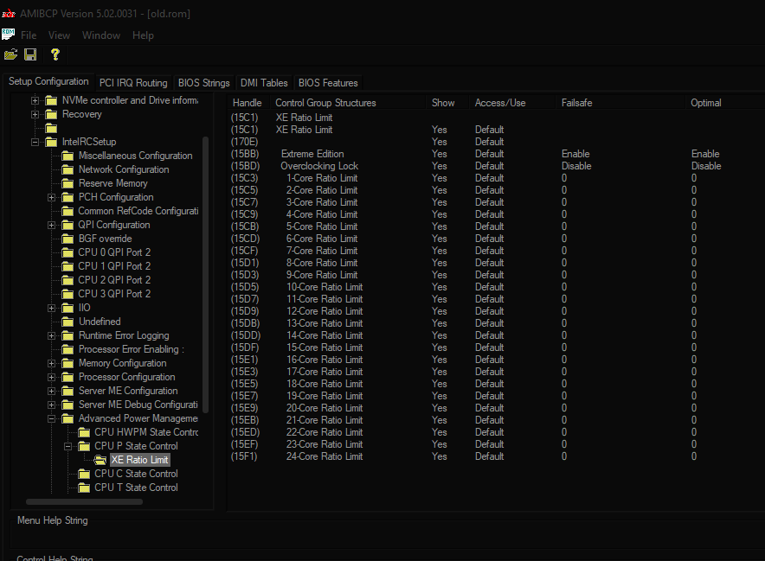Collapse the Advanced Power Management node
This screenshot has width=765, height=561.
coord(51,418)
